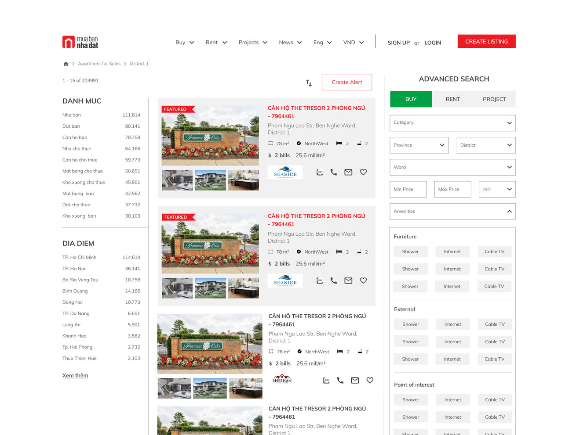The image size is (576, 435).
Task: Click phone icon on second featured listing
Action: pos(334,280)
